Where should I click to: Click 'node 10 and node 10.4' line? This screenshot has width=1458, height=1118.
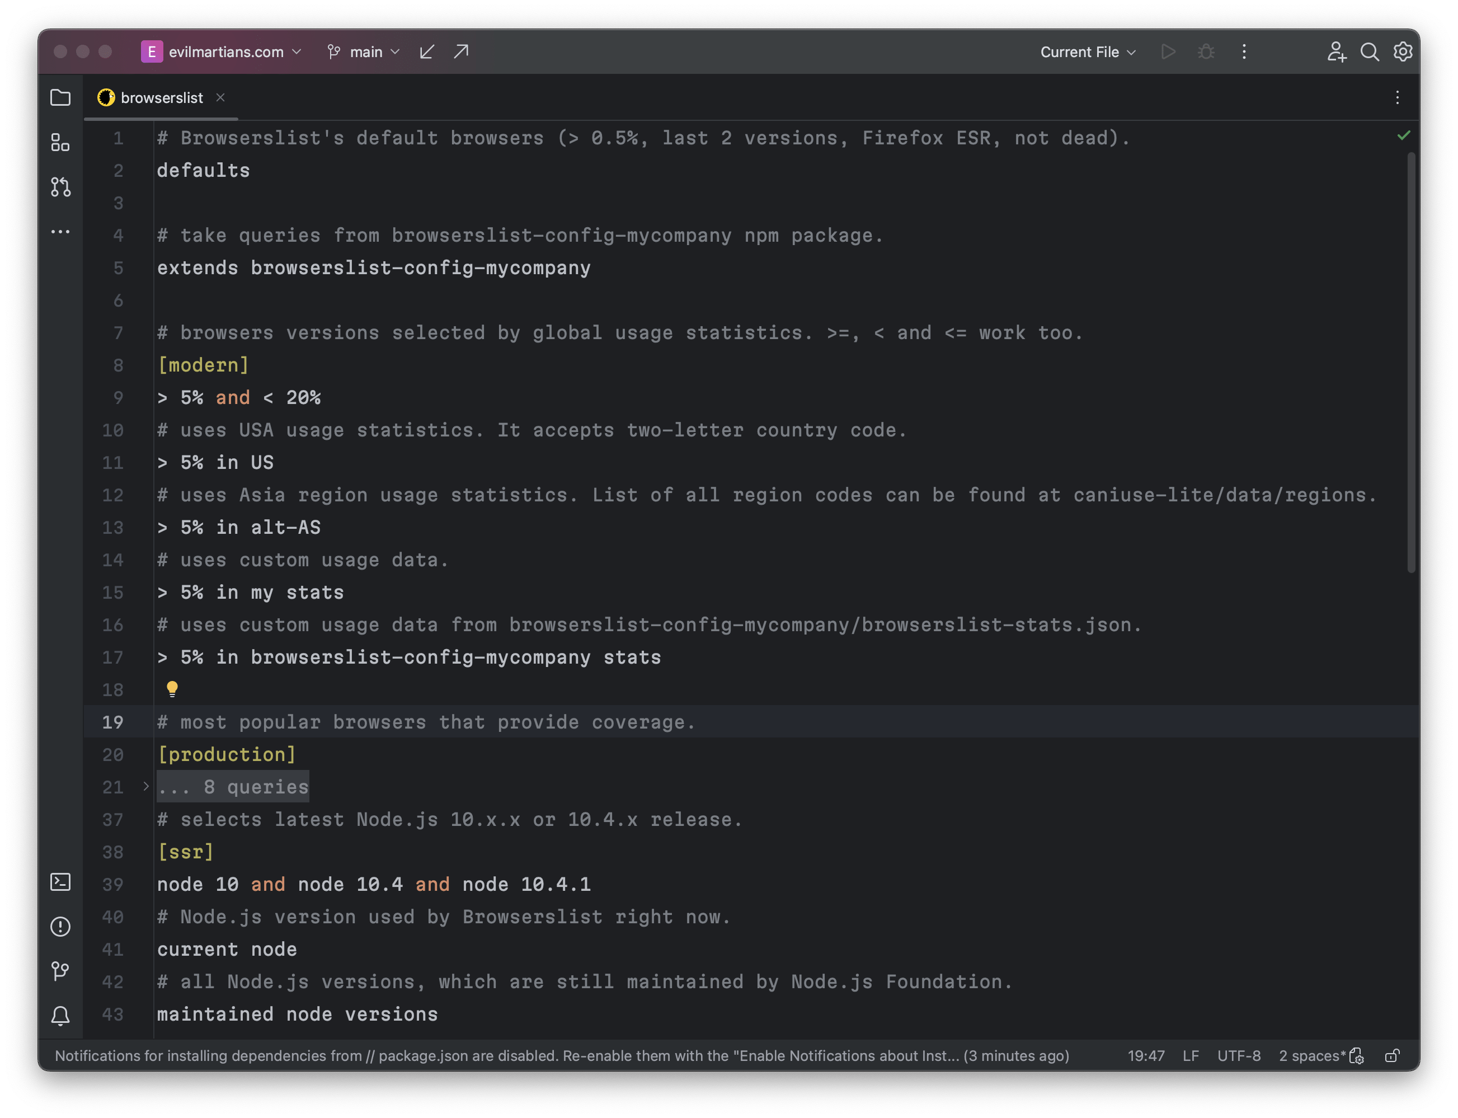[374, 884]
